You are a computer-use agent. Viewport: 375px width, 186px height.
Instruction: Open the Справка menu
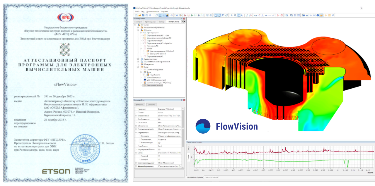pos(164,11)
